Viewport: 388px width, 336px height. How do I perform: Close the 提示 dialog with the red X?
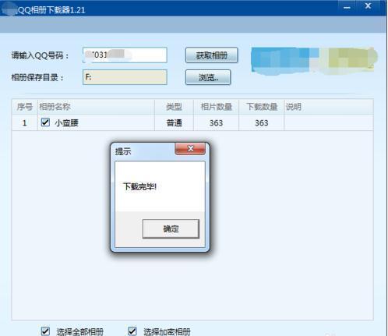click(x=190, y=149)
